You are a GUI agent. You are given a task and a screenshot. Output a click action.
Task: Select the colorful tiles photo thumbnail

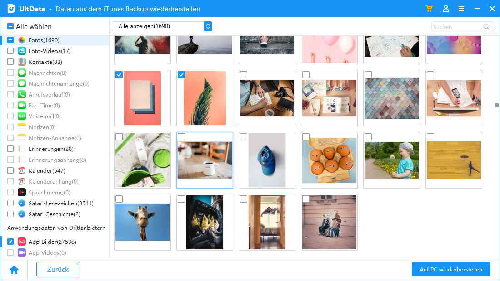coord(391,98)
